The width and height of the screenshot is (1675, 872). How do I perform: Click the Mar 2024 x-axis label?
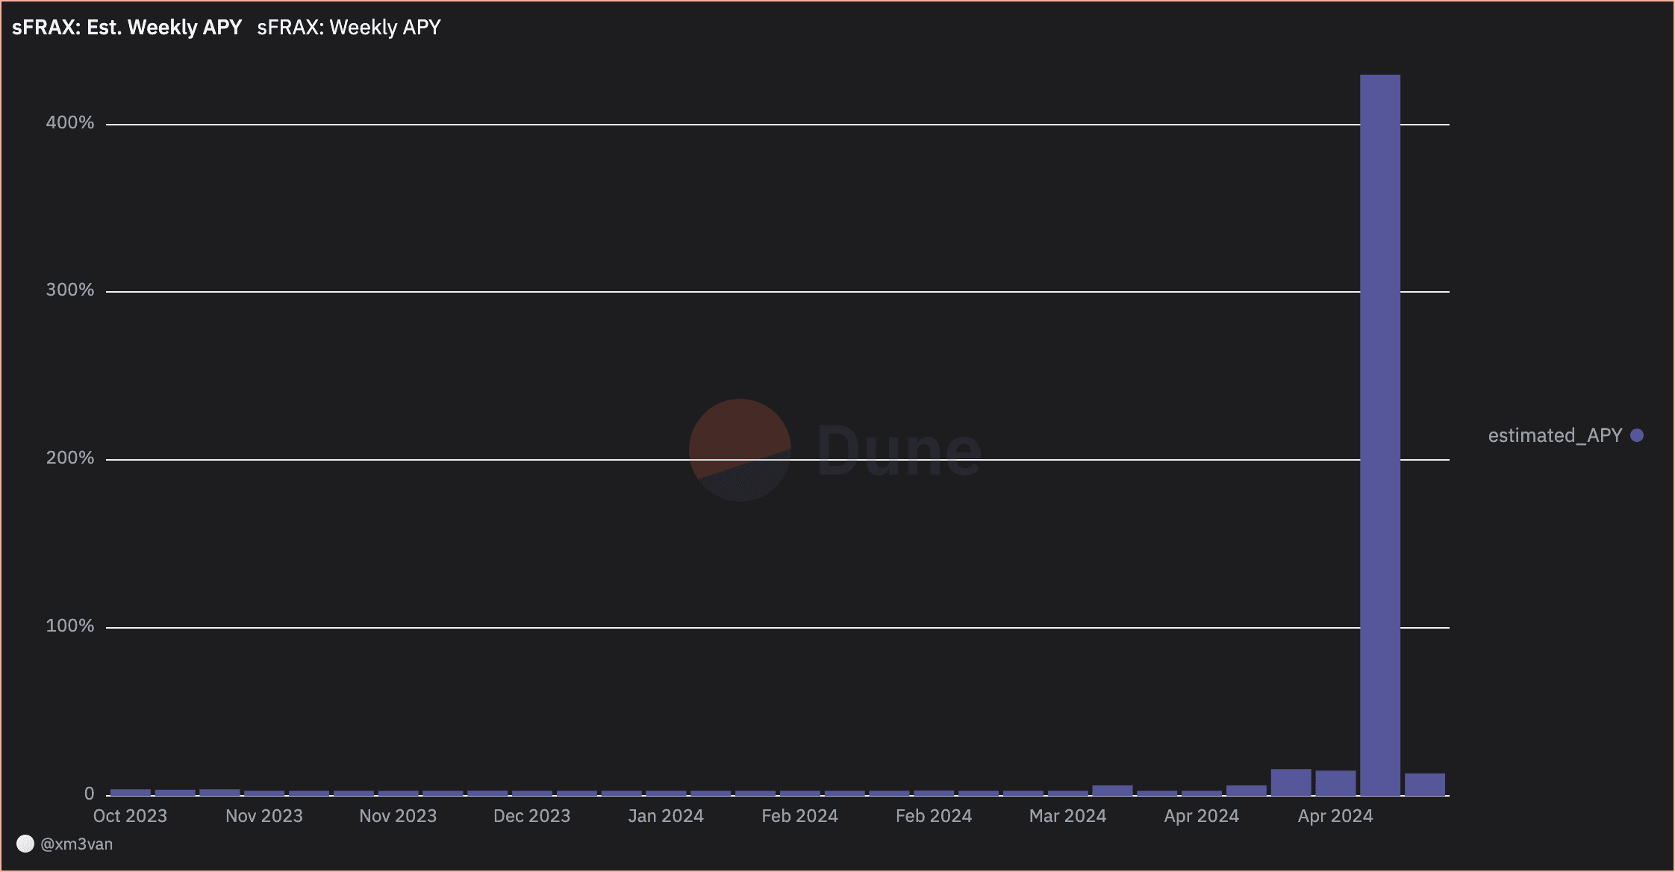coord(1067,816)
